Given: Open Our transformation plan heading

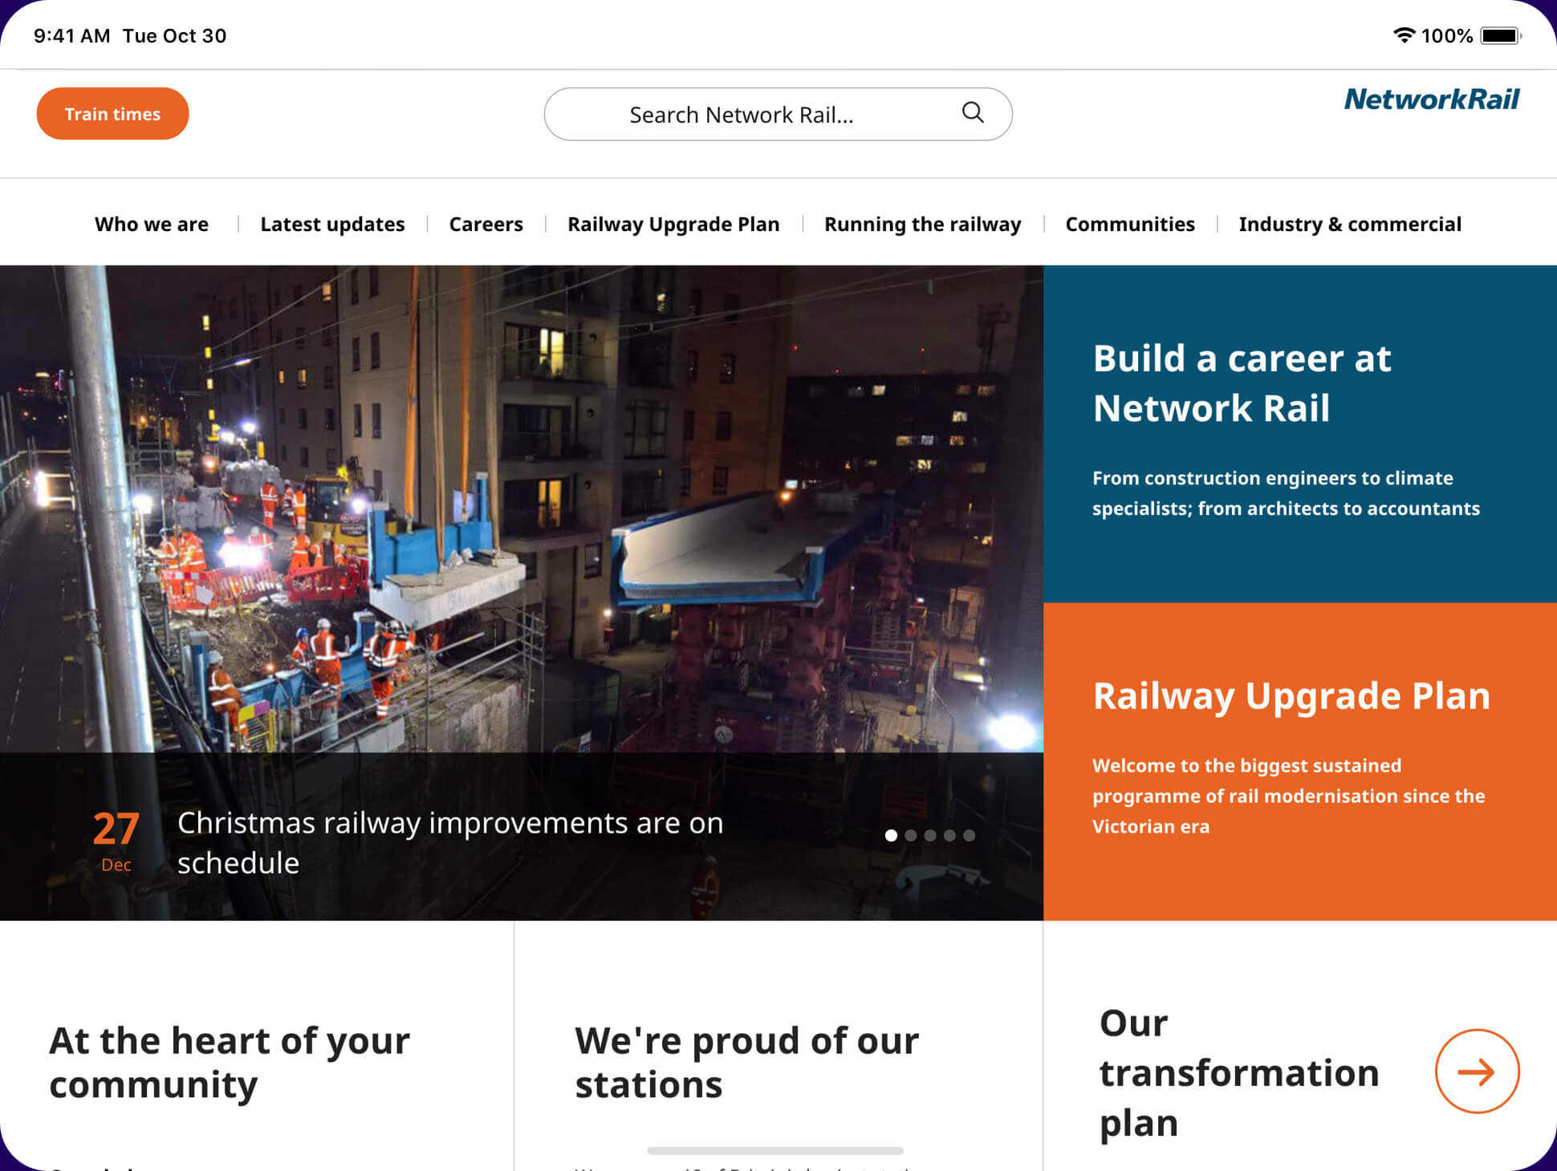Looking at the screenshot, I should pyautogui.click(x=1238, y=1072).
